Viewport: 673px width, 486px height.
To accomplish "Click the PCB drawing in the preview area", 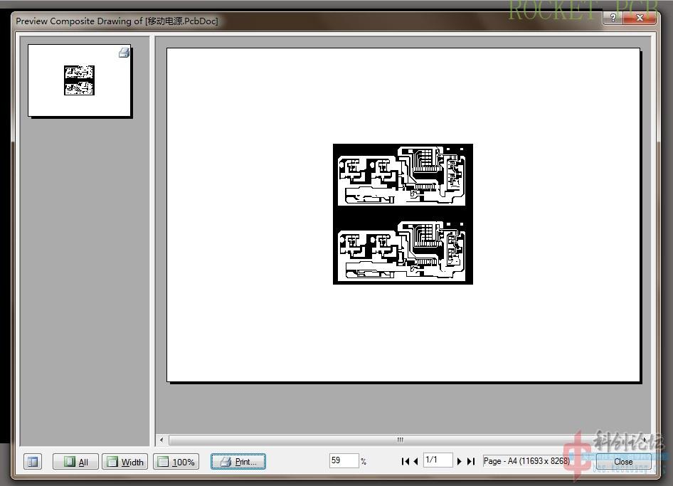I will (402, 213).
